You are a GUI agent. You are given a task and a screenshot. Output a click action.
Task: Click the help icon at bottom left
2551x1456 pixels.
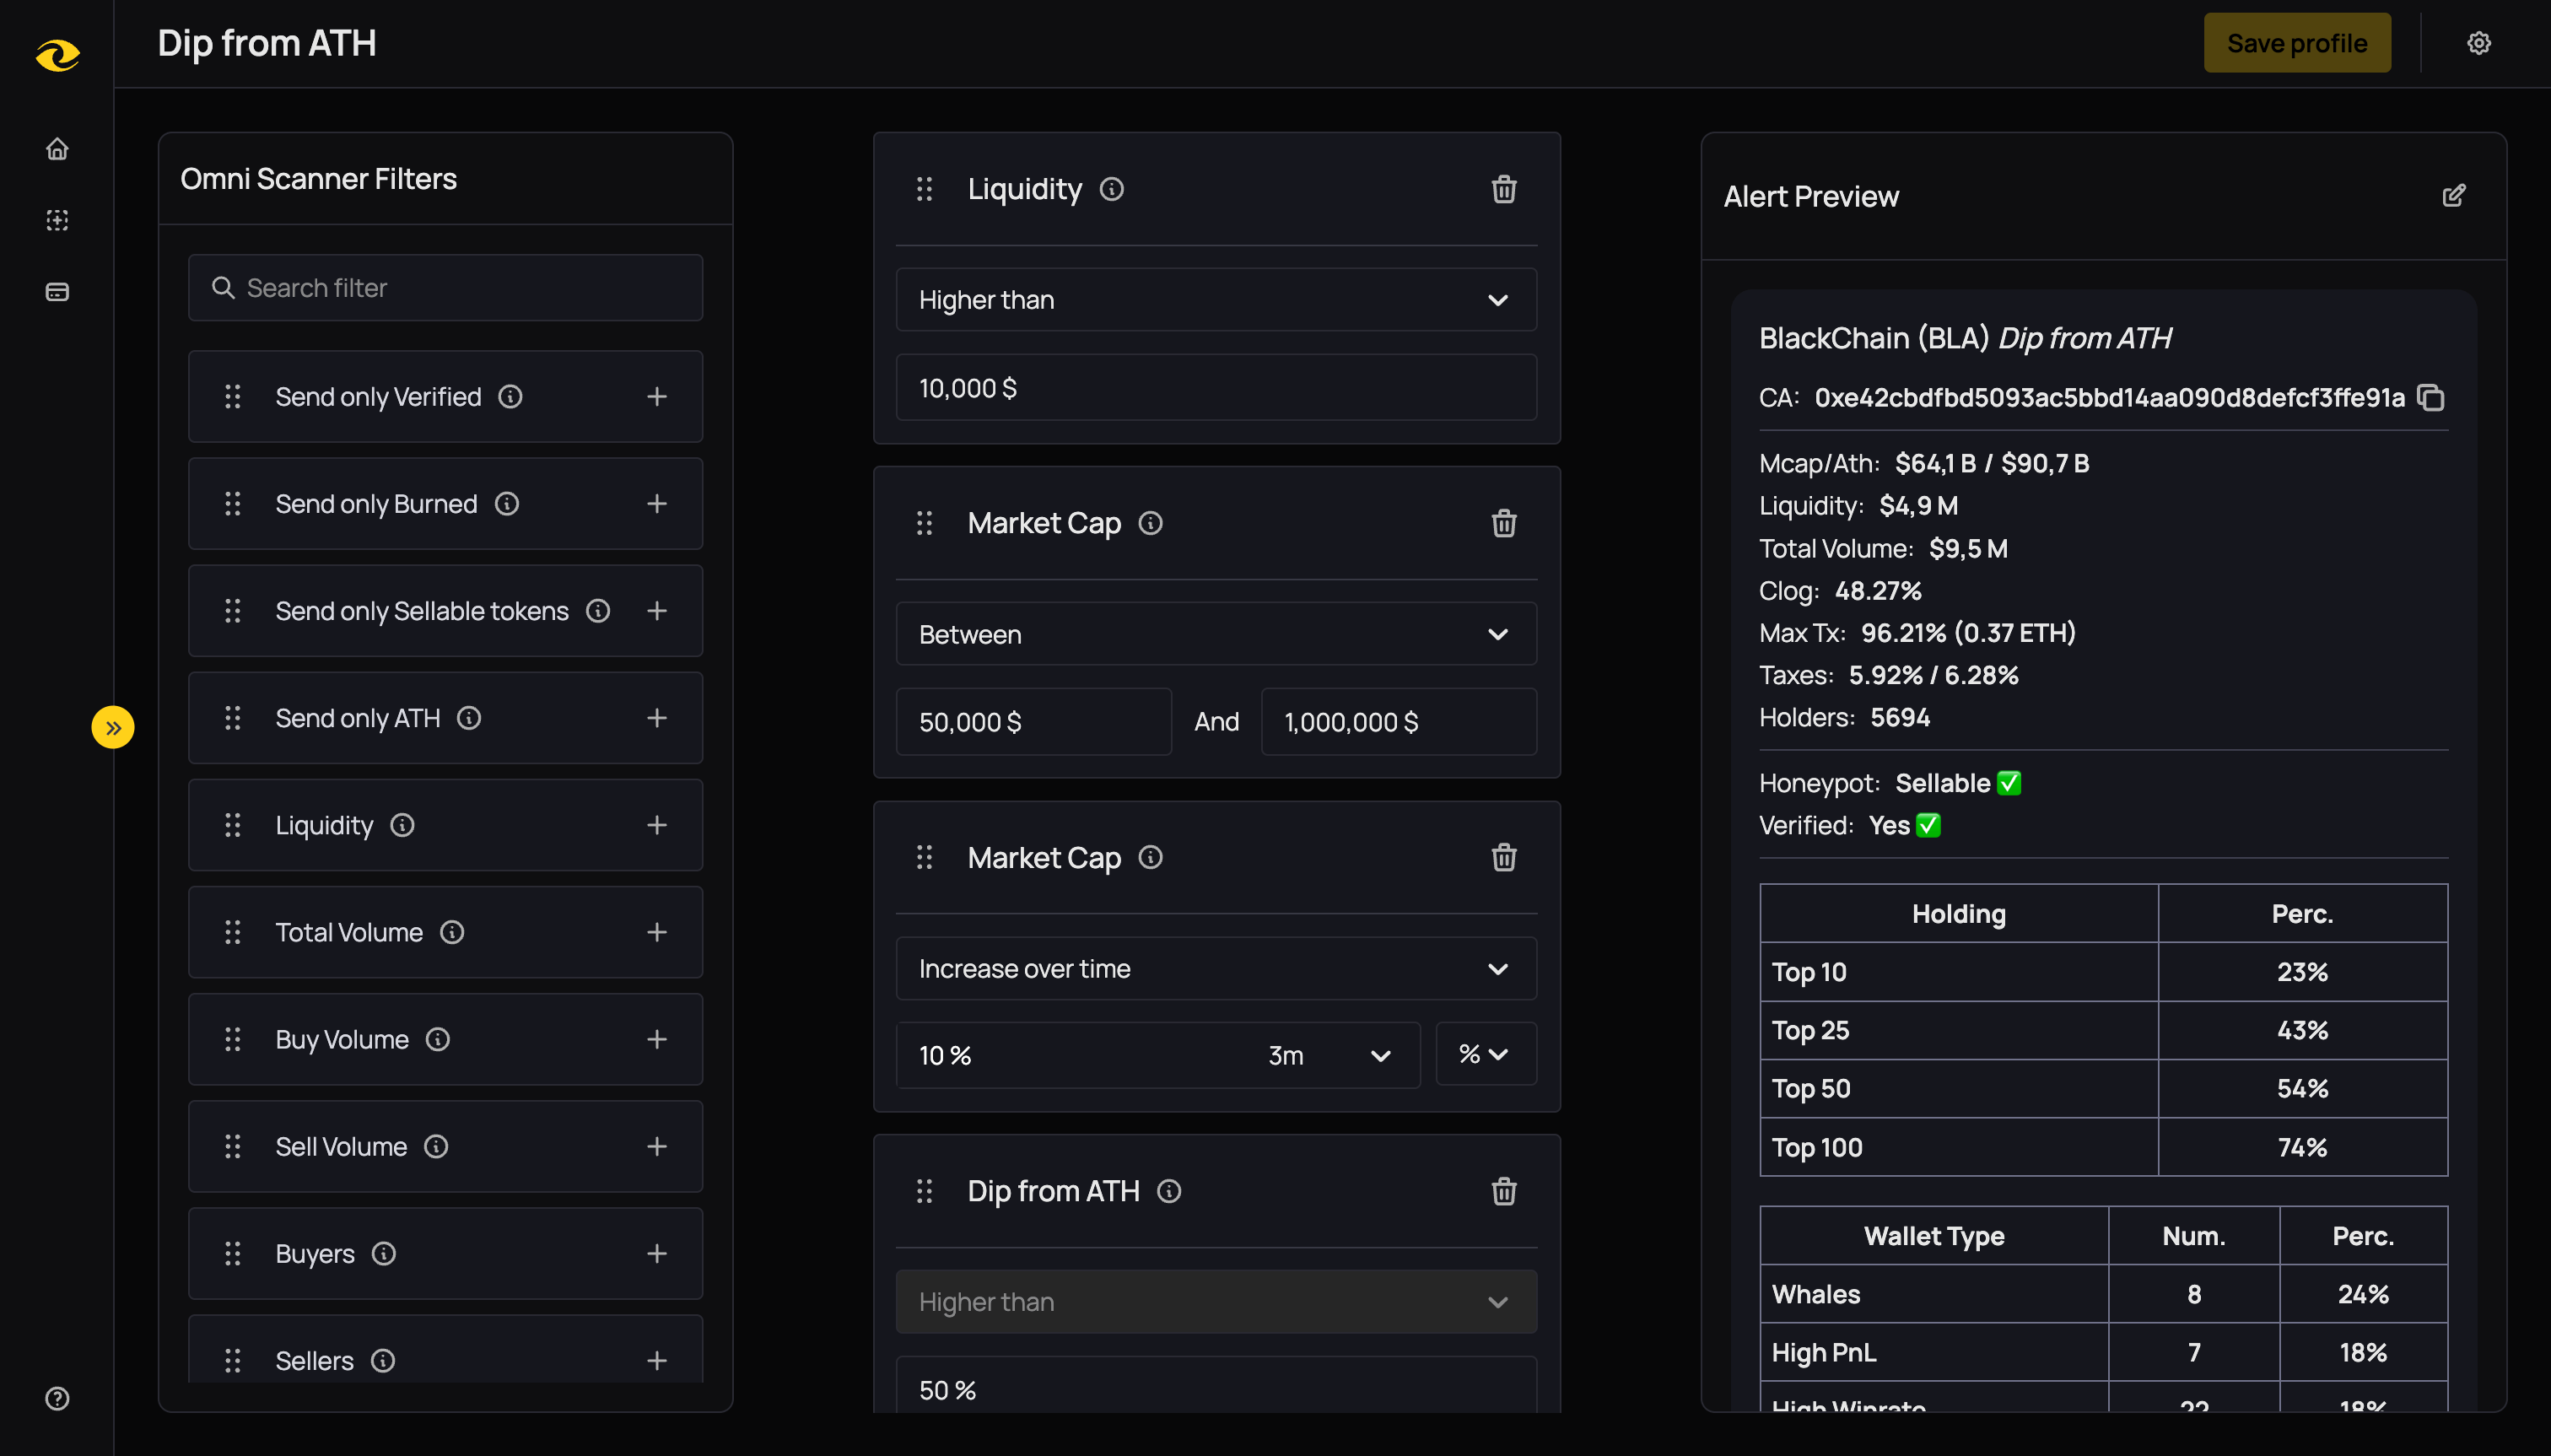[x=57, y=1399]
